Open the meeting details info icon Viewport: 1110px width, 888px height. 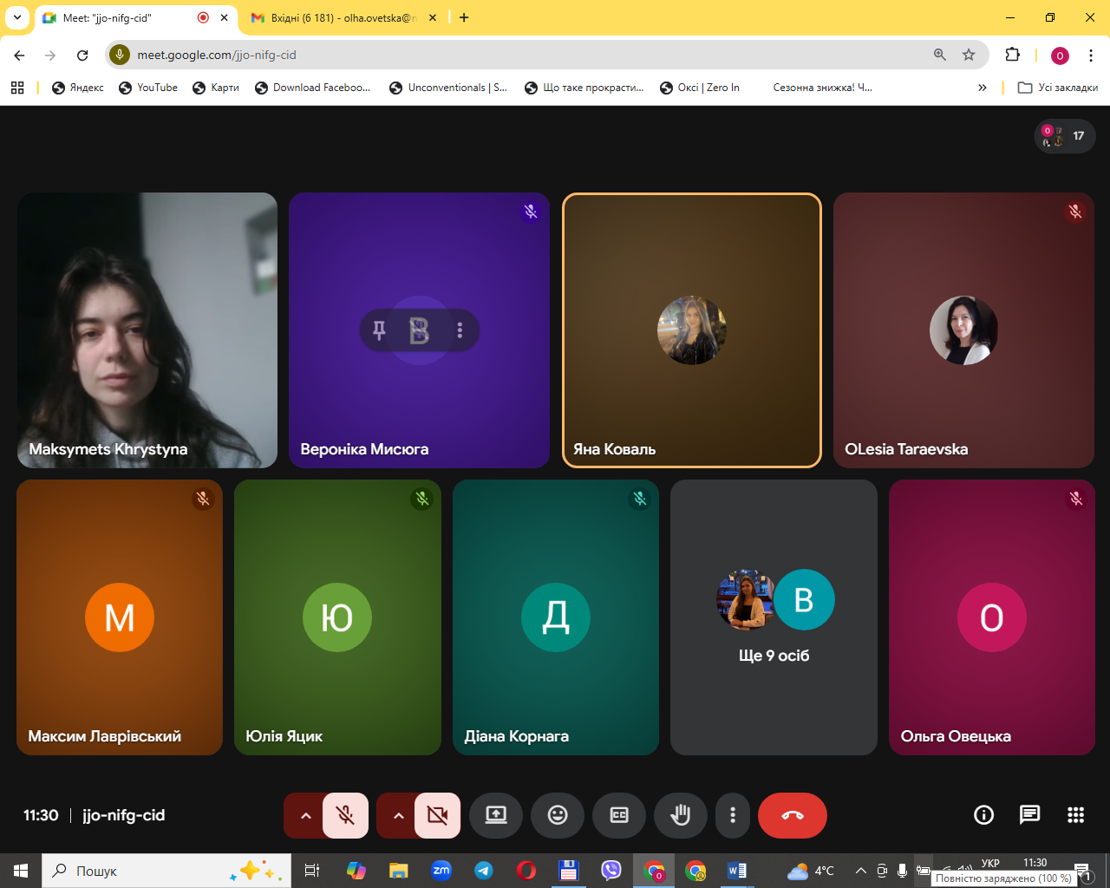pyautogui.click(x=983, y=815)
